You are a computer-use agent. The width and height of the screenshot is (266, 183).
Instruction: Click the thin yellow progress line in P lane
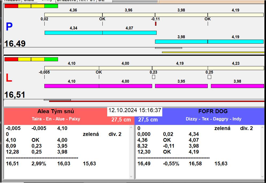coord(213,52)
